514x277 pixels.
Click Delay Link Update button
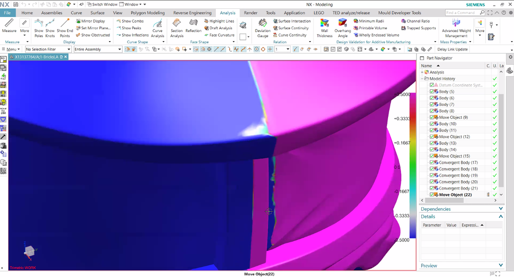[x=452, y=49]
